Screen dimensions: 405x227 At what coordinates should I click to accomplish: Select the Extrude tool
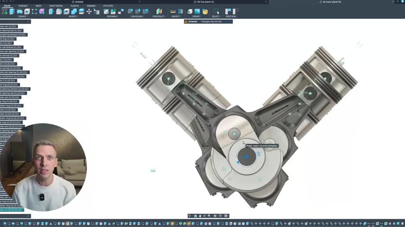pyautogui.click(x=12, y=11)
